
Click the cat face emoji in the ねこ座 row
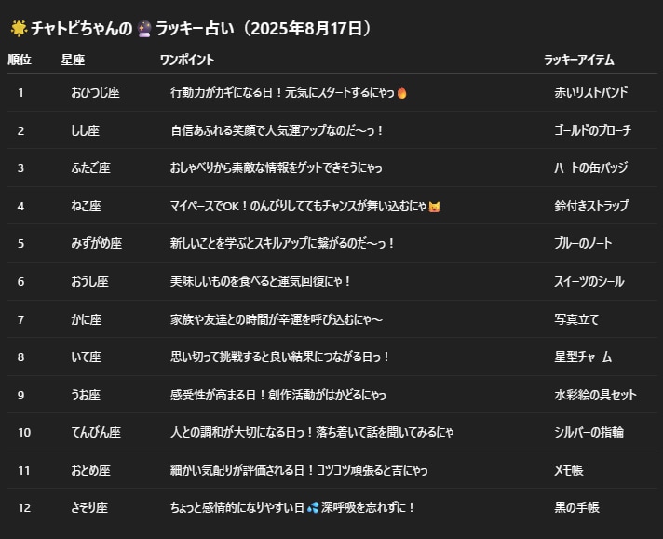(434, 206)
